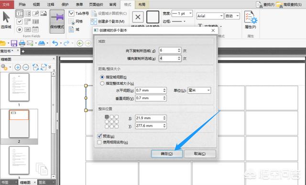The image size is (306, 185).
Task: Choose the list box form field tool
Action: click(28, 14)
